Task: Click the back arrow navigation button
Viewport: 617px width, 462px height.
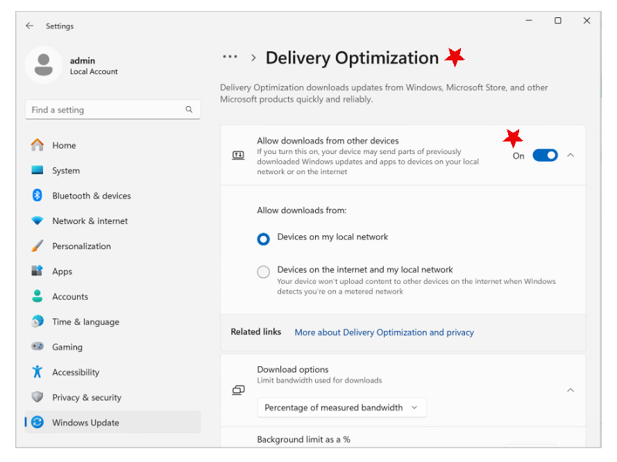Action: tap(29, 26)
